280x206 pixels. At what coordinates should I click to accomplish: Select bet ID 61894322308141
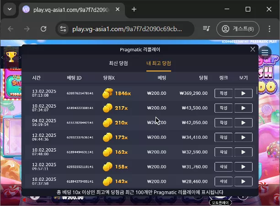click(80, 108)
